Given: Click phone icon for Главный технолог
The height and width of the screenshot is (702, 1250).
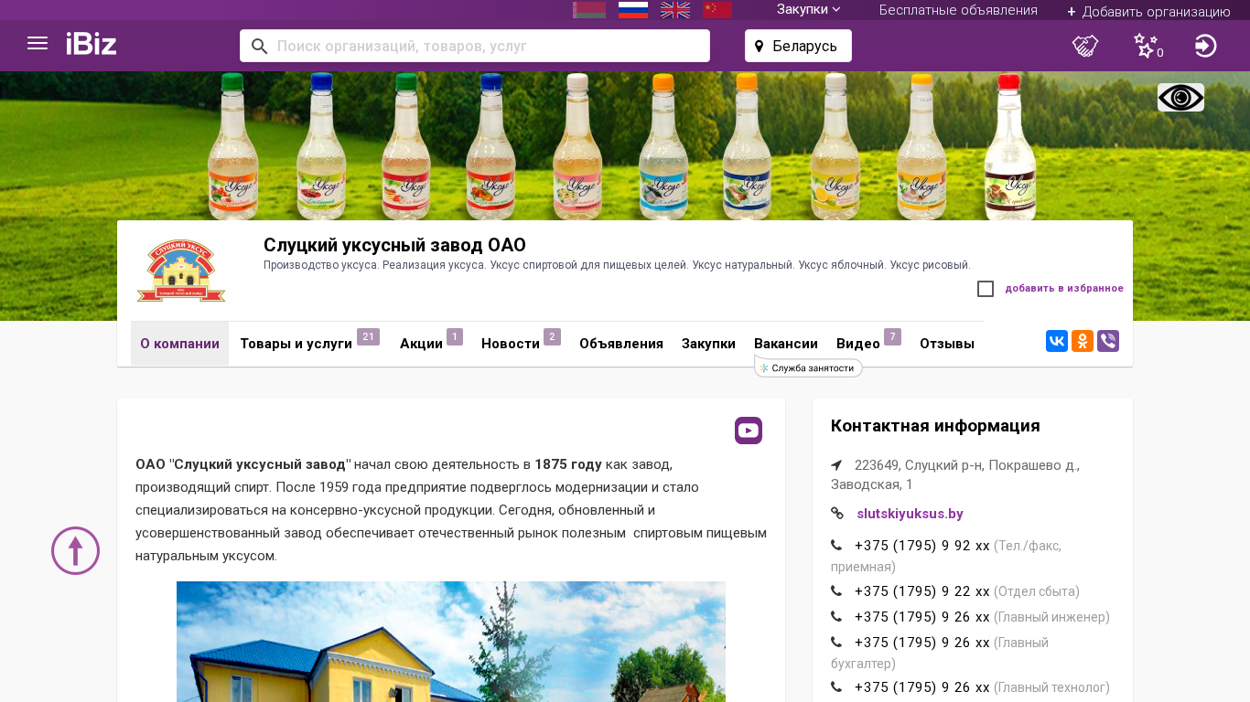Looking at the screenshot, I should [836, 686].
